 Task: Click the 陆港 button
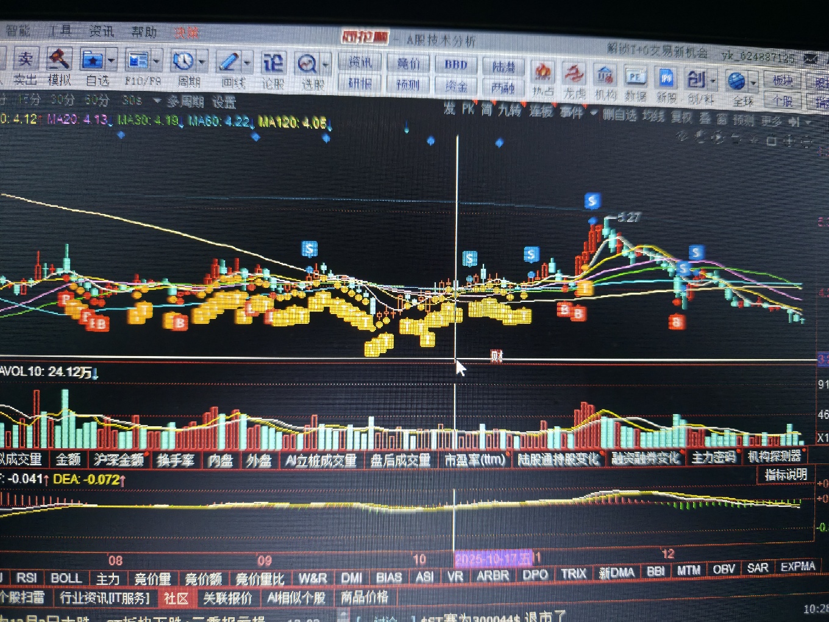coord(503,66)
